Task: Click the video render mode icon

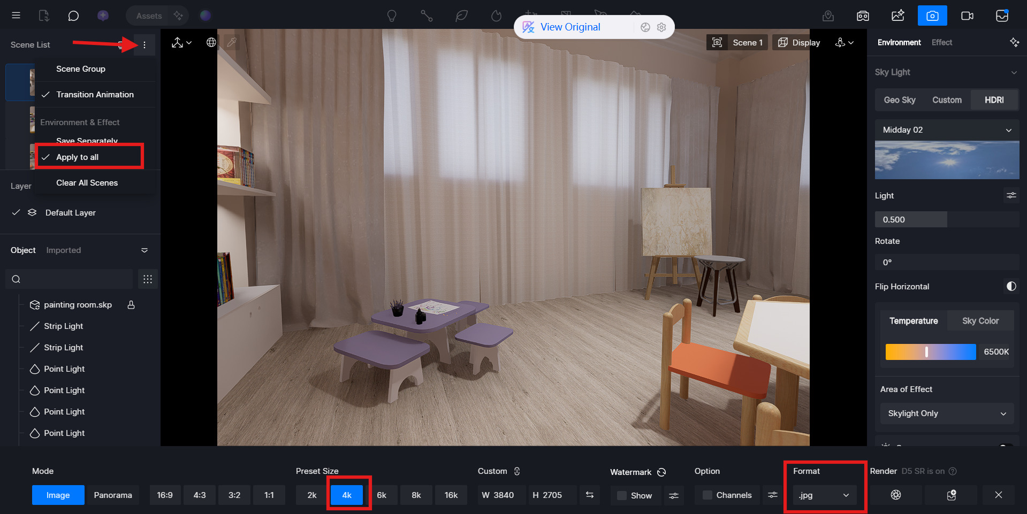Action: coord(967,16)
